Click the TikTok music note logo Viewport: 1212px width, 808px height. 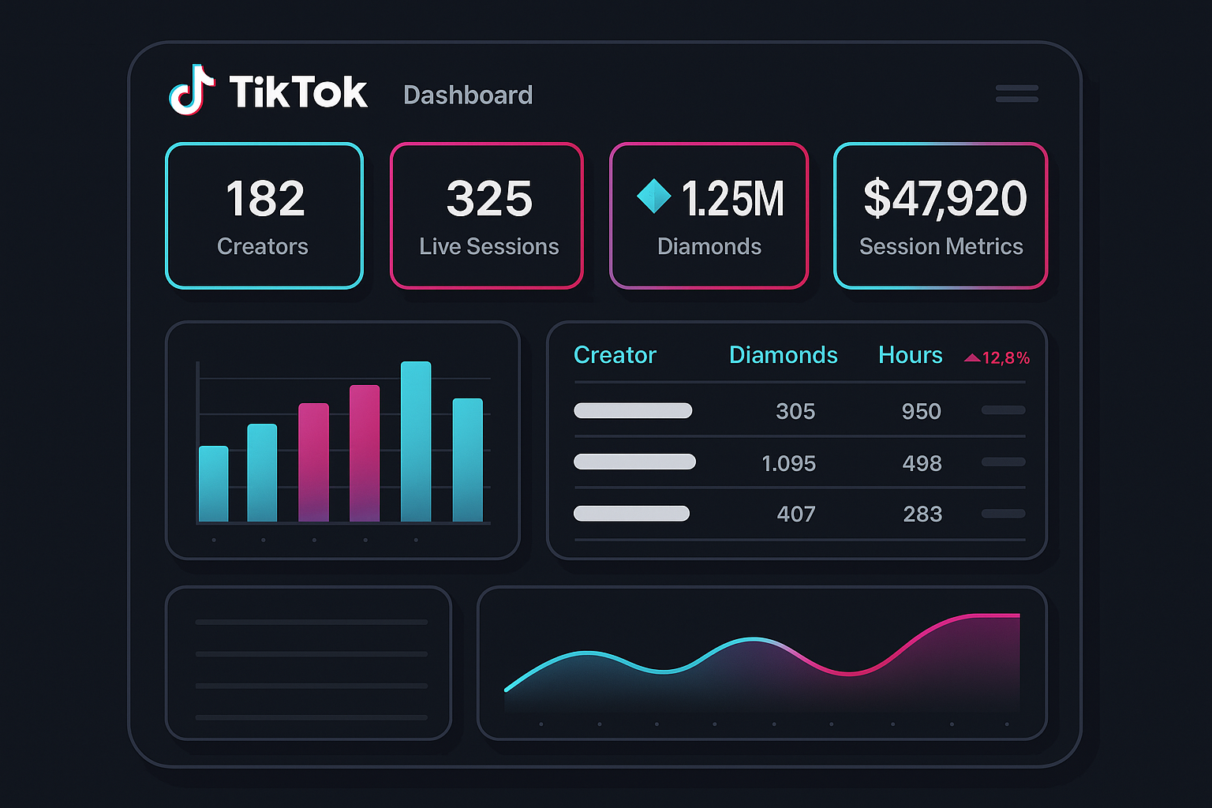192,90
